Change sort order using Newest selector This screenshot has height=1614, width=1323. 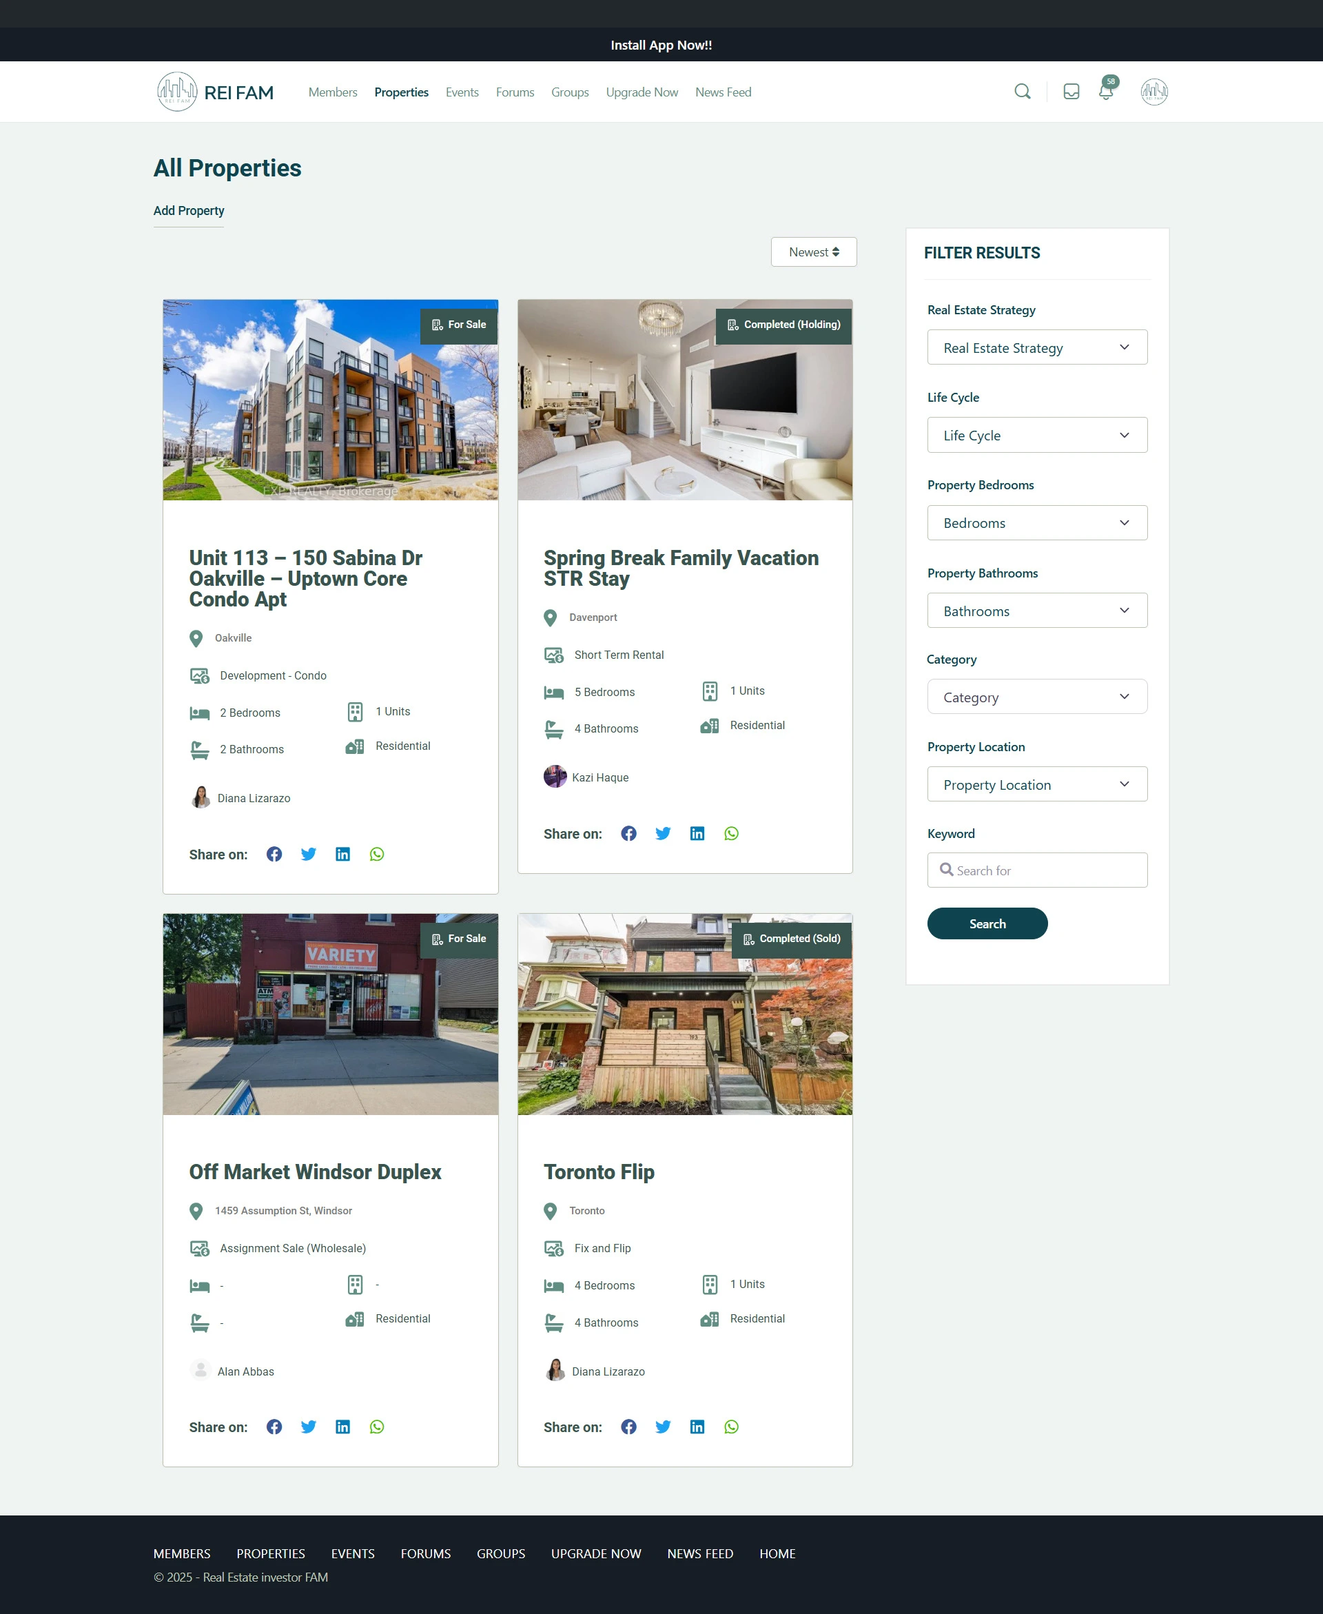813,252
